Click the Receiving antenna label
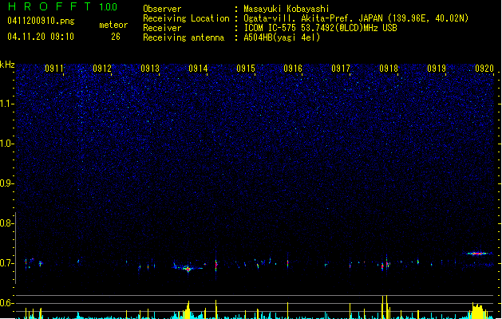The image size is (502, 319). pos(184,37)
